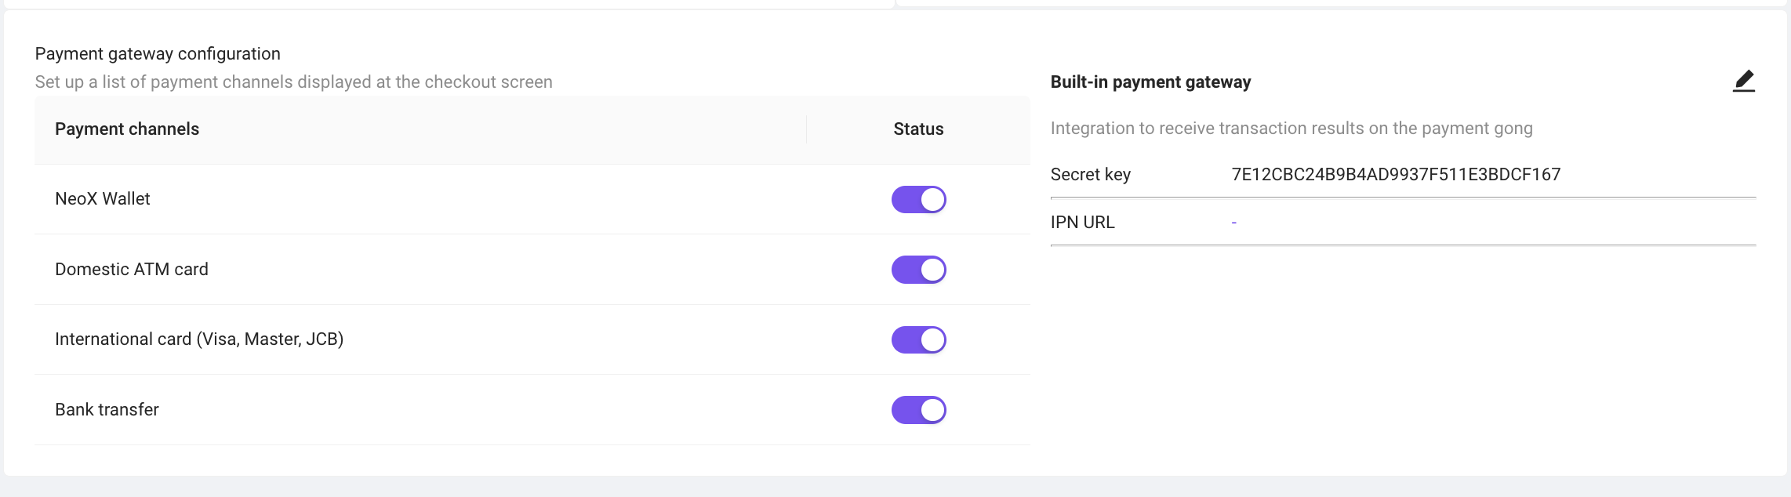Select the NeoX Wallet row label
Screen dimensions: 1791x497
[103, 199]
